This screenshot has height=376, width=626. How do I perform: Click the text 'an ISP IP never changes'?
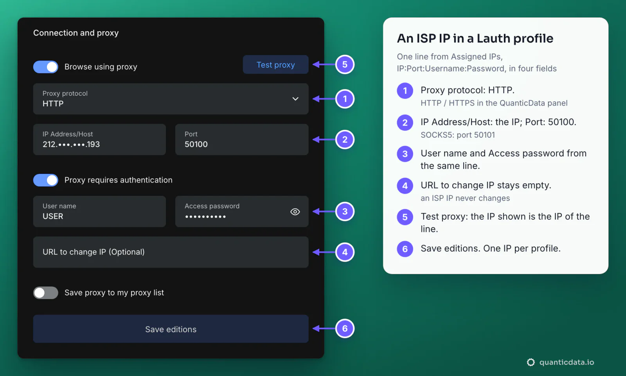coord(465,198)
